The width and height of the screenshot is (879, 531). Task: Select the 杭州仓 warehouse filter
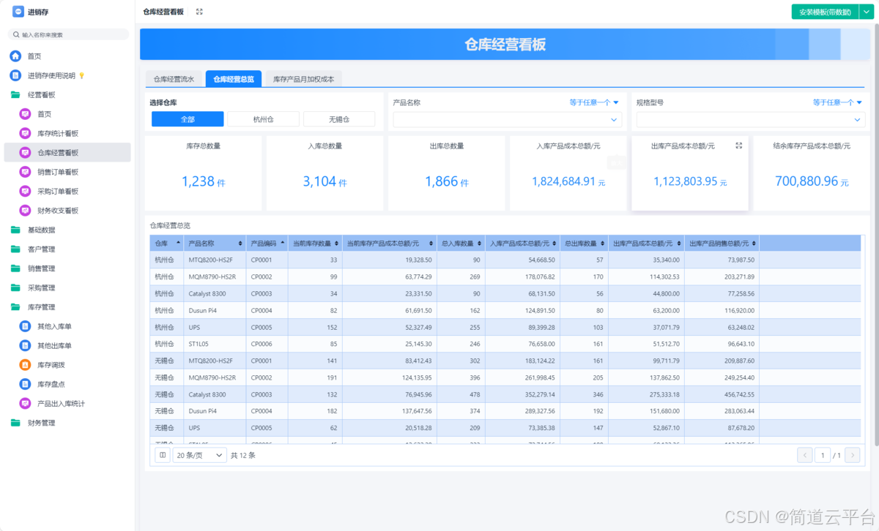(263, 119)
